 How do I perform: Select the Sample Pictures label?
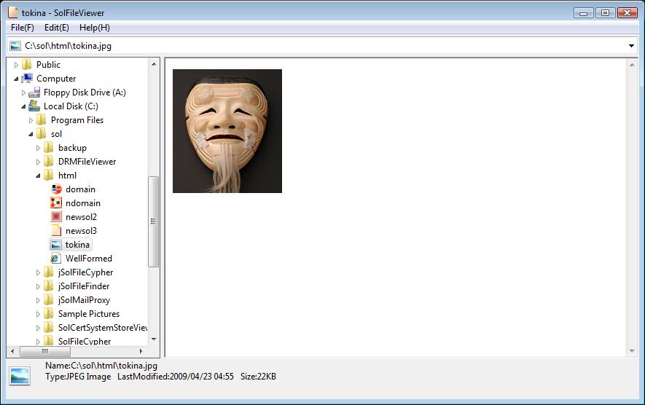coord(89,314)
